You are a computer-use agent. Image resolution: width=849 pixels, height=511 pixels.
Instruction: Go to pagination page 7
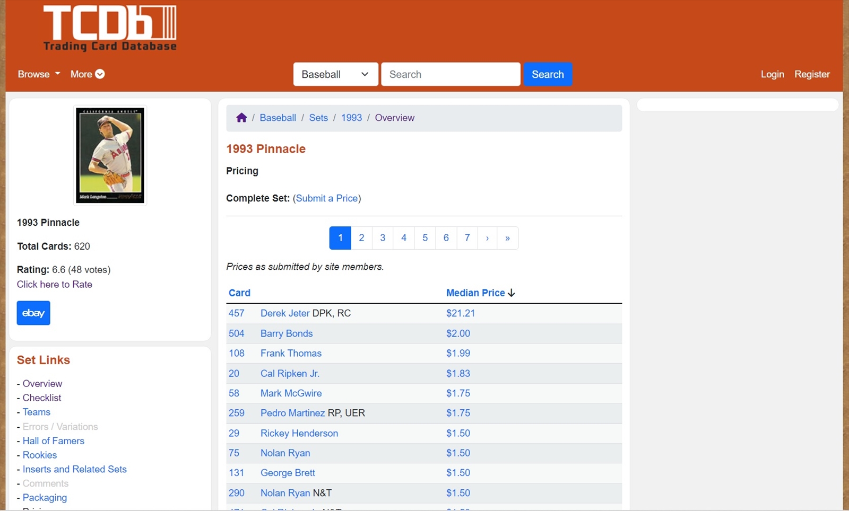tap(467, 238)
